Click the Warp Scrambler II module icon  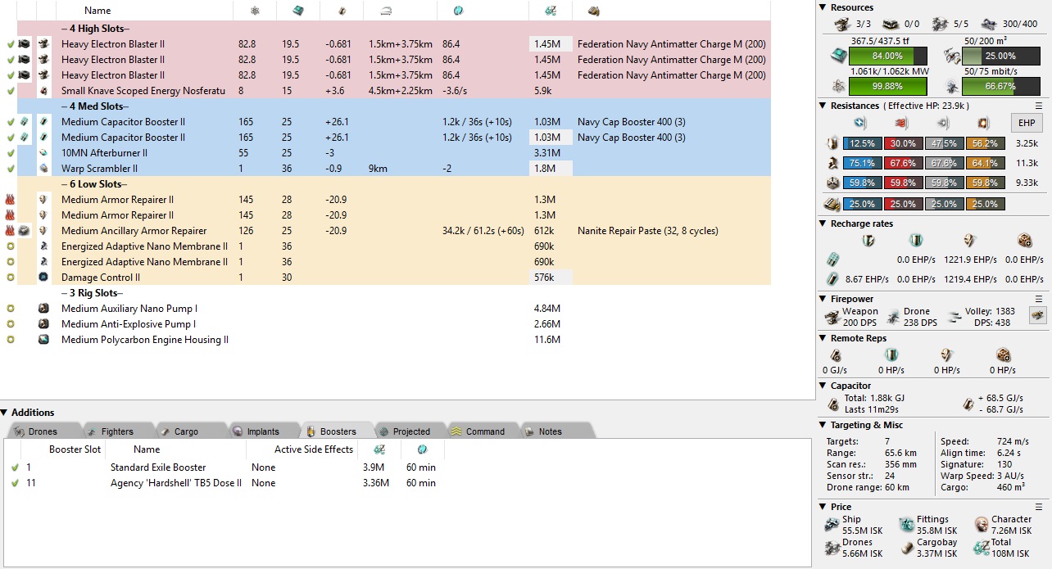[x=43, y=169]
